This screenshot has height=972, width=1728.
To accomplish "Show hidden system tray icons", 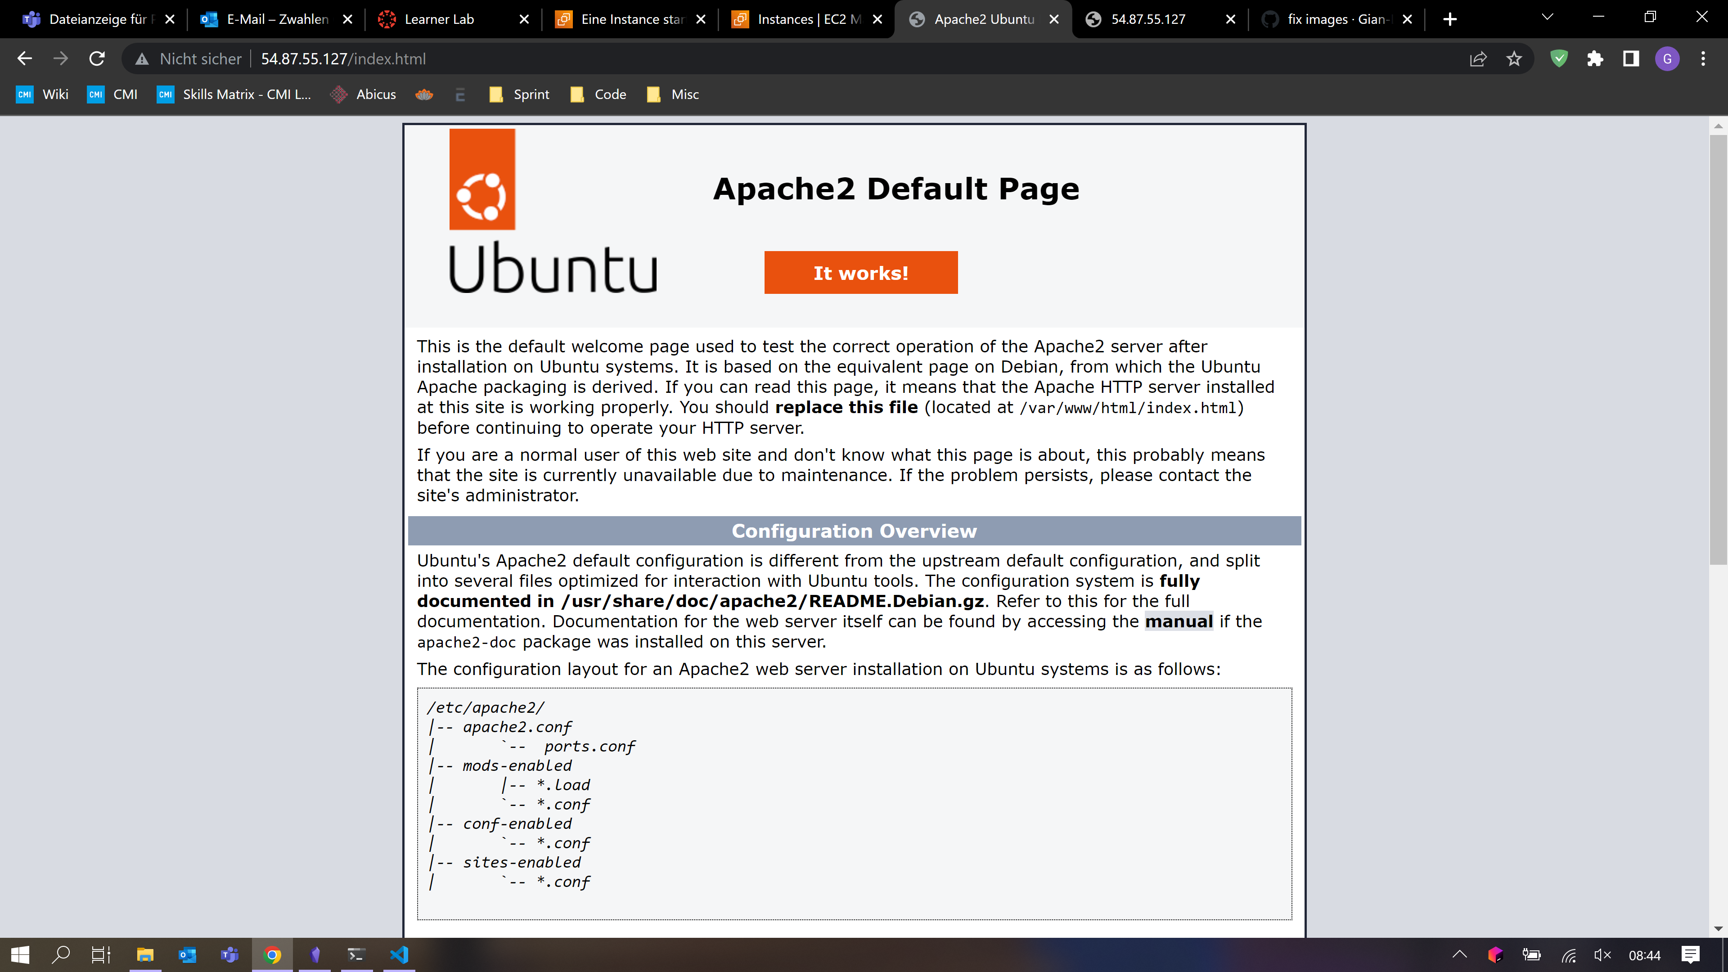I will pos(1459,954).
